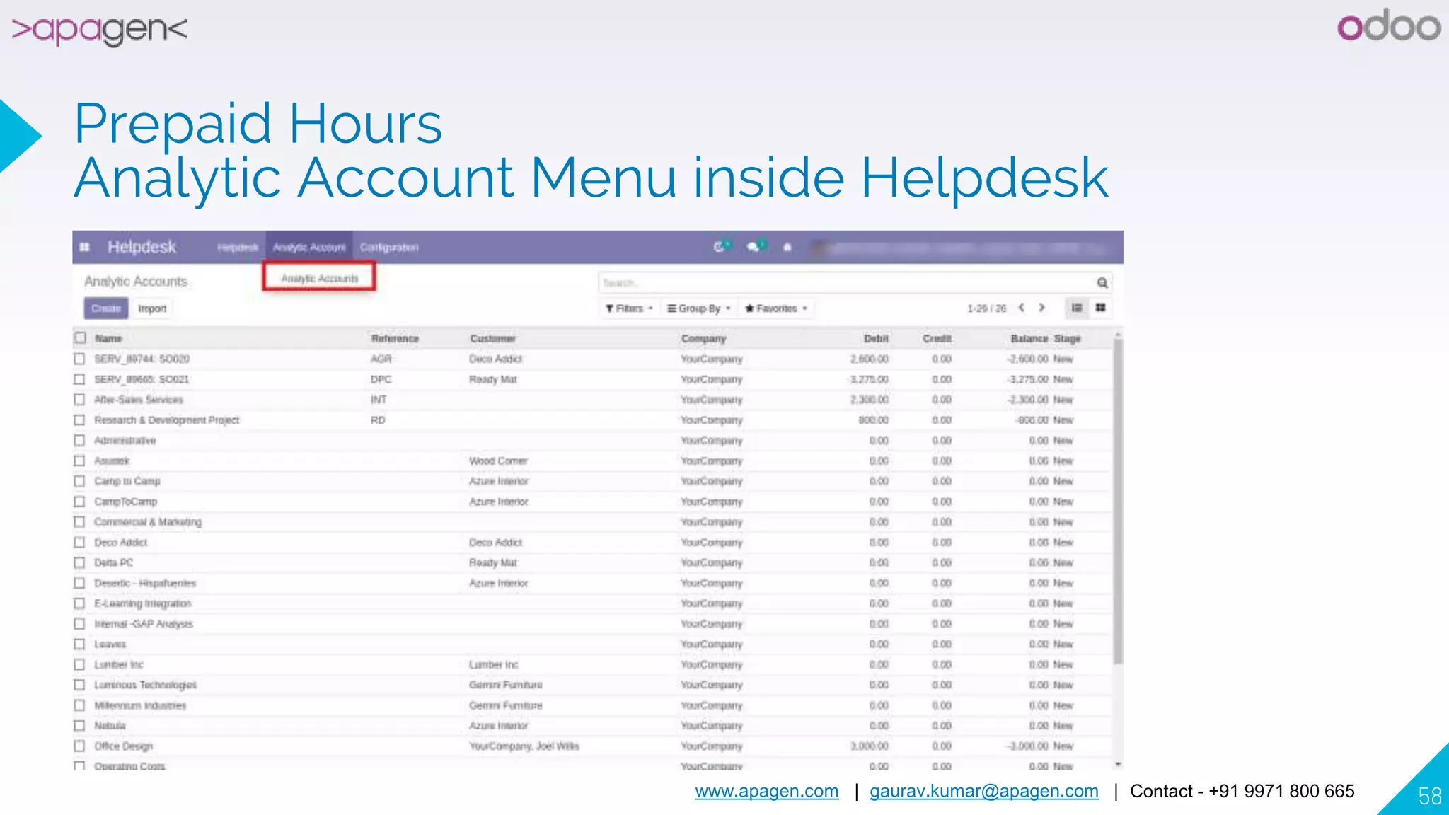Click the Create button
This screenshot has width=1449, height=815.
tap(106, 308)
